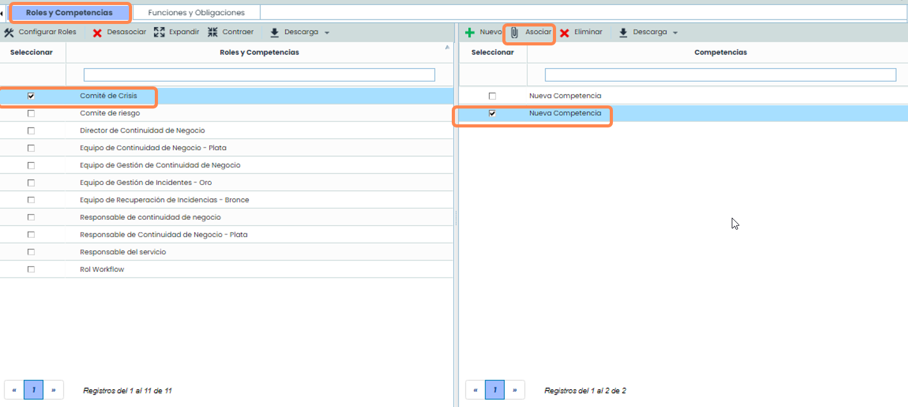Open the right panel Descarga dropdown arrow

675,33
